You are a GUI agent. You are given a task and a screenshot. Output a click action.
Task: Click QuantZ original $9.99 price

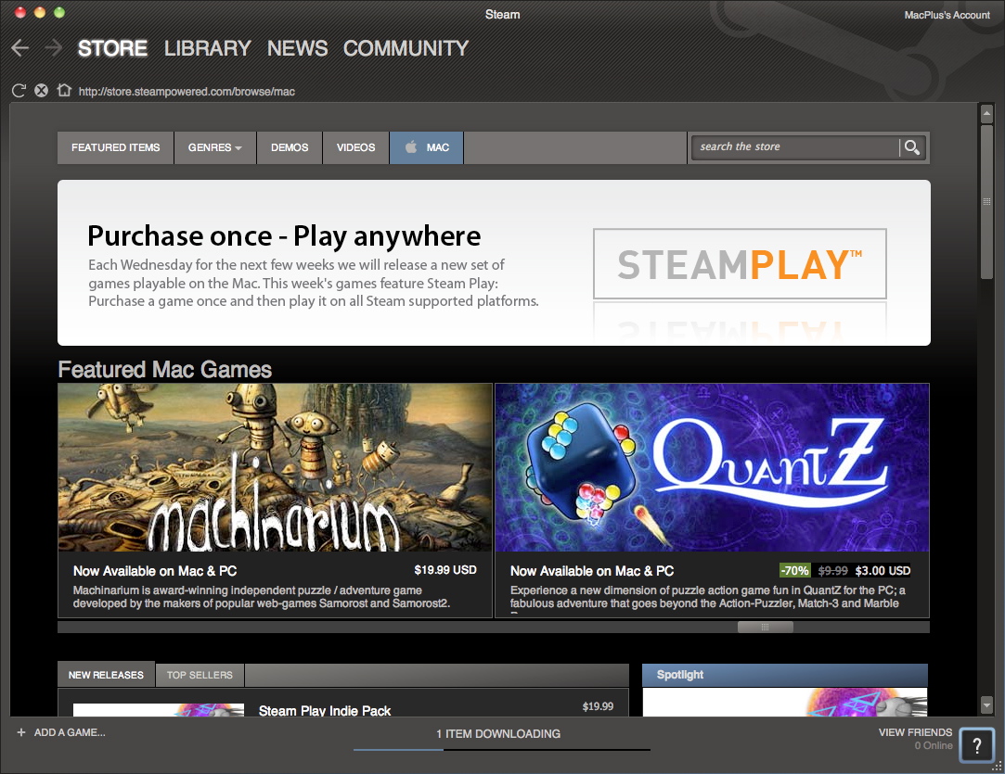tap(832, 570)
